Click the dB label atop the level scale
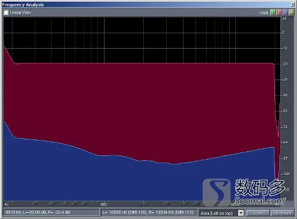This screenshot has width=297, height=219. coord(285,18)
